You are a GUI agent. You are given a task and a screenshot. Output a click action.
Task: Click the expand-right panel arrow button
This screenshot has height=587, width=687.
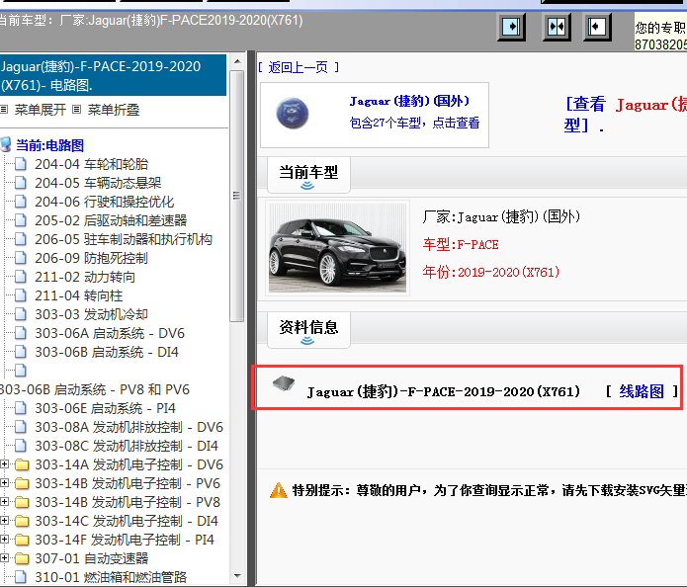[x=511, y=27]
